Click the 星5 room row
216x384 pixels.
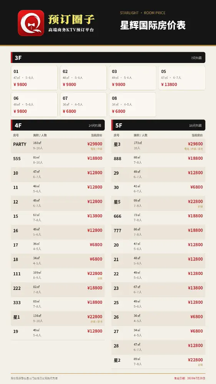click(x=158, y=204)
